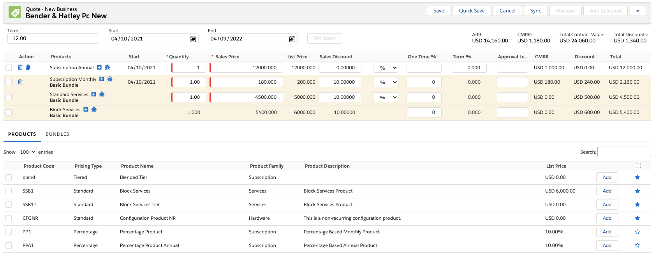Click plus icon beside Subscription Annual
Viewport: 655px width, 254px height.
[x=99, y=67]
